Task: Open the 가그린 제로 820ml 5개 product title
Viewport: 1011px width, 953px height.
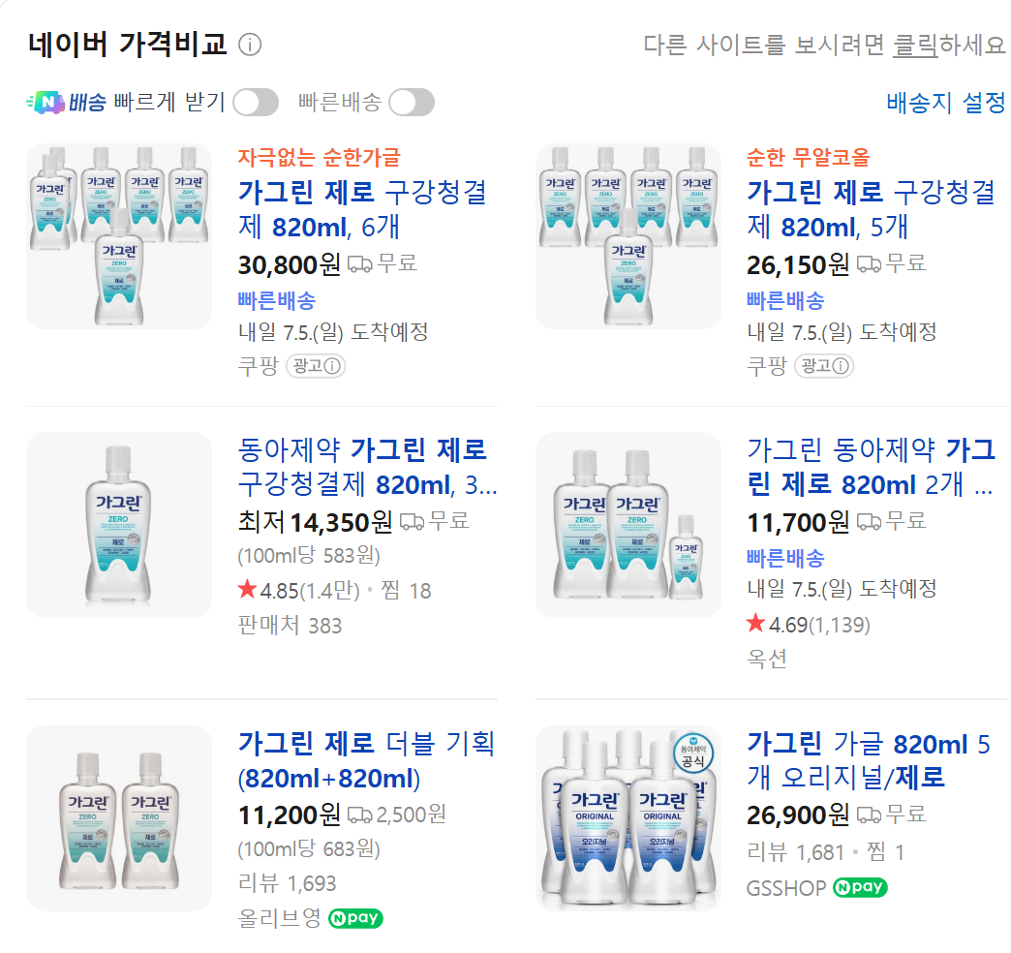Action: [x=872, y=209]
